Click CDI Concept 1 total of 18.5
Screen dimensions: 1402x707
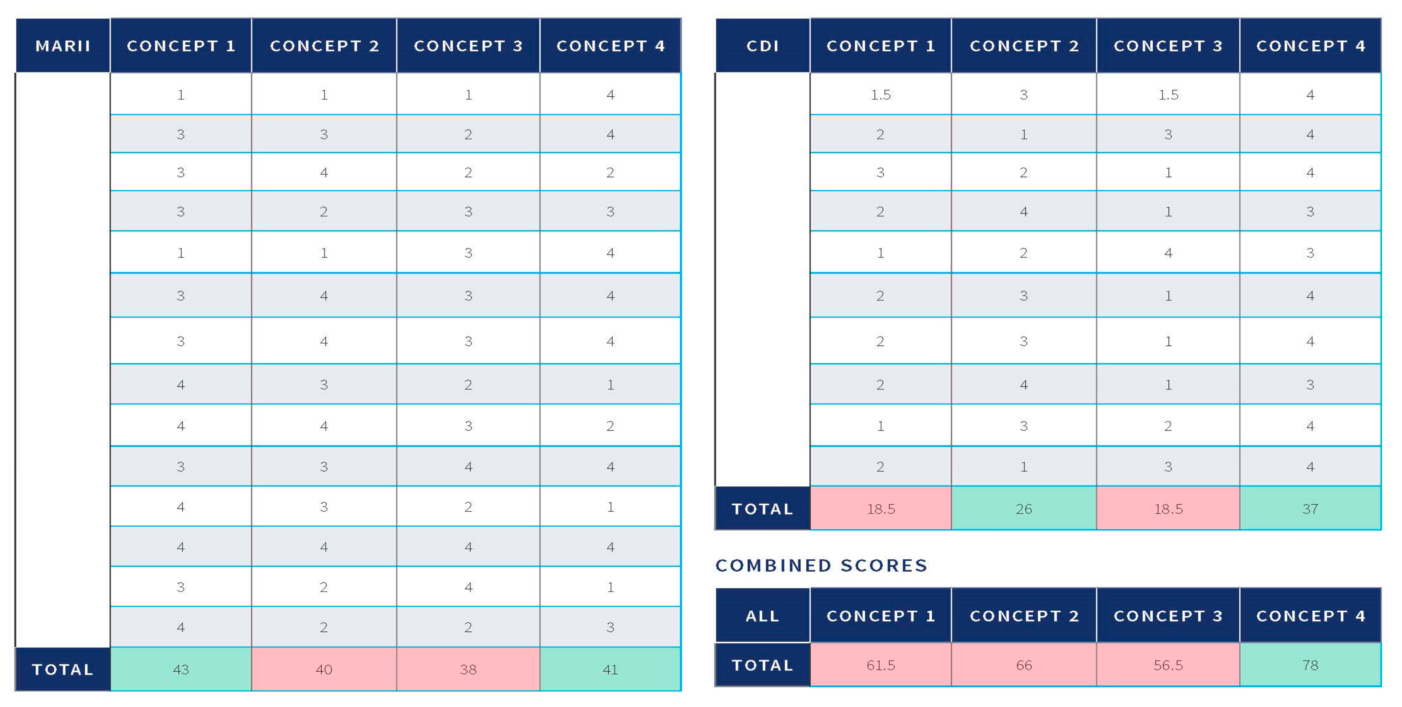pos(881,508)
